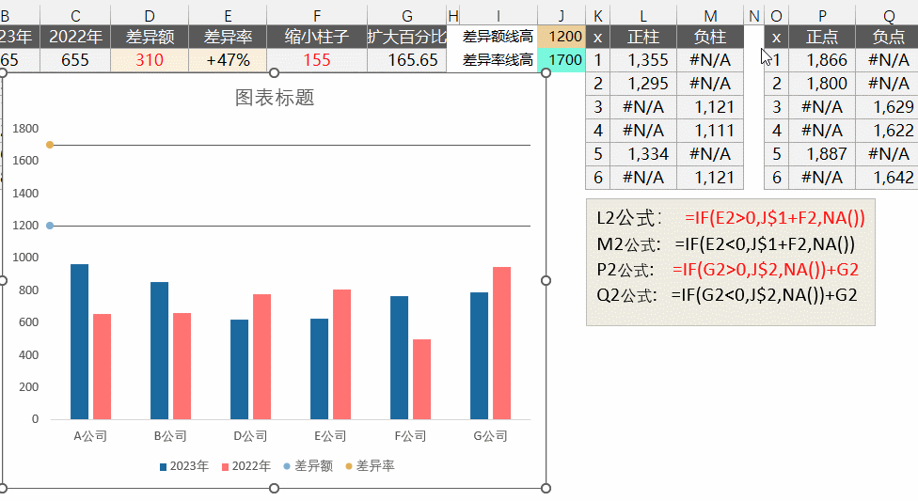918x501 pixels.
Task: Select cell showing red 155
Action: point(317,60)
